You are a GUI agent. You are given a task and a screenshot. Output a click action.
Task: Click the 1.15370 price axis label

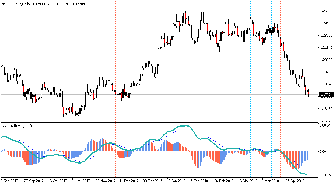[325, 121]
